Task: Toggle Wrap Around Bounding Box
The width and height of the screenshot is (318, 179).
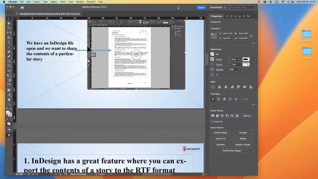Action: [x=219, y=99]
